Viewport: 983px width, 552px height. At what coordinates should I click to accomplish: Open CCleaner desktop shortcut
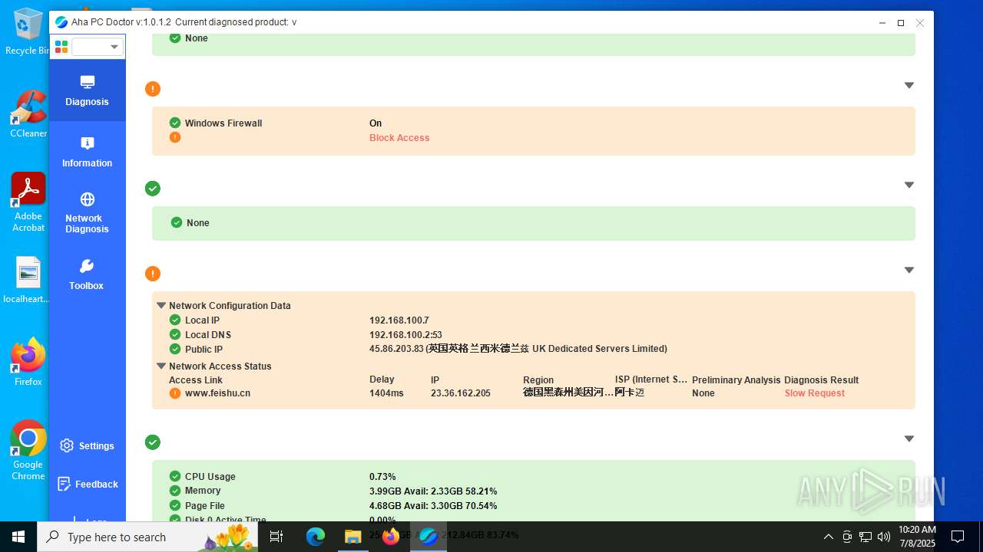[28, 115]
